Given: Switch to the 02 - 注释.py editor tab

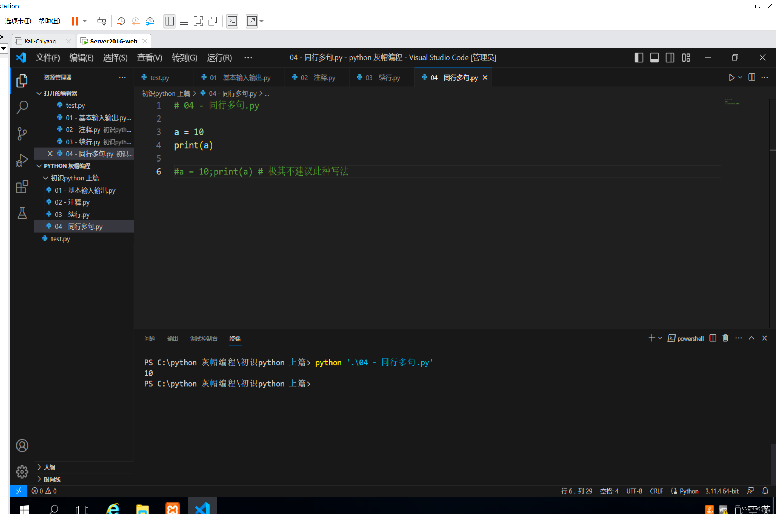Looking at the screenshot, I should tap(317, 78).
